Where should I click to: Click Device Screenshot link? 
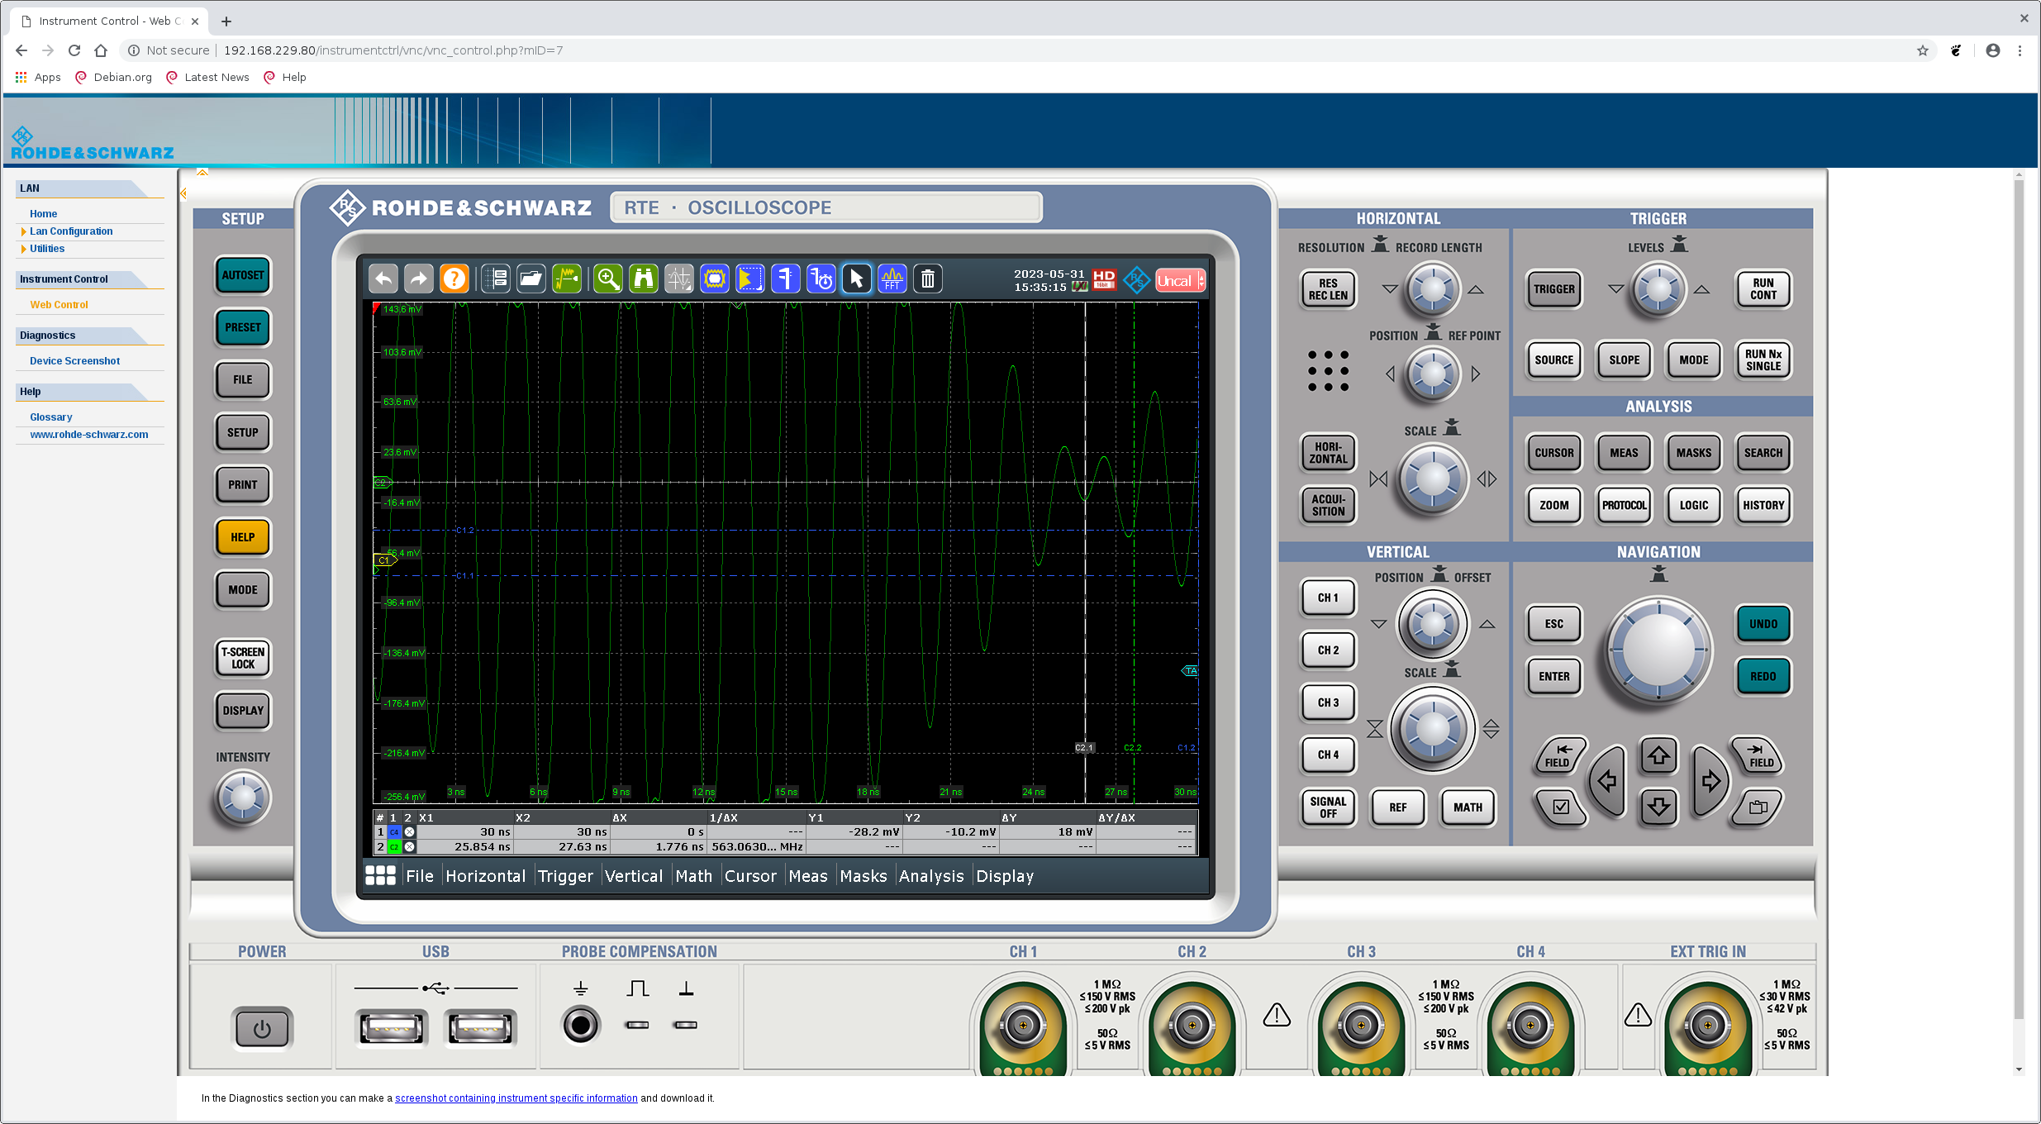(74, 361)
